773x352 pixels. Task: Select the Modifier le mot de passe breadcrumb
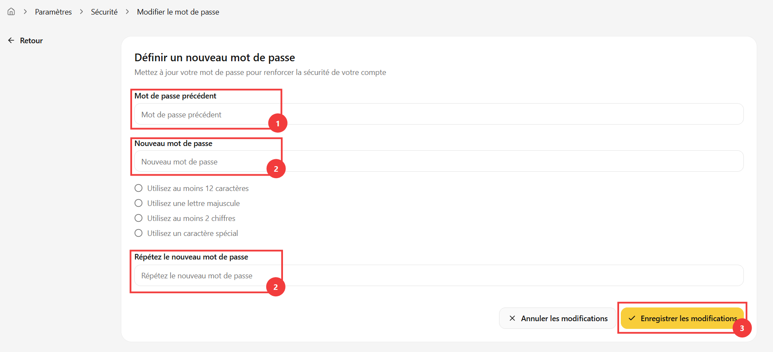click(x=178, y=12)
